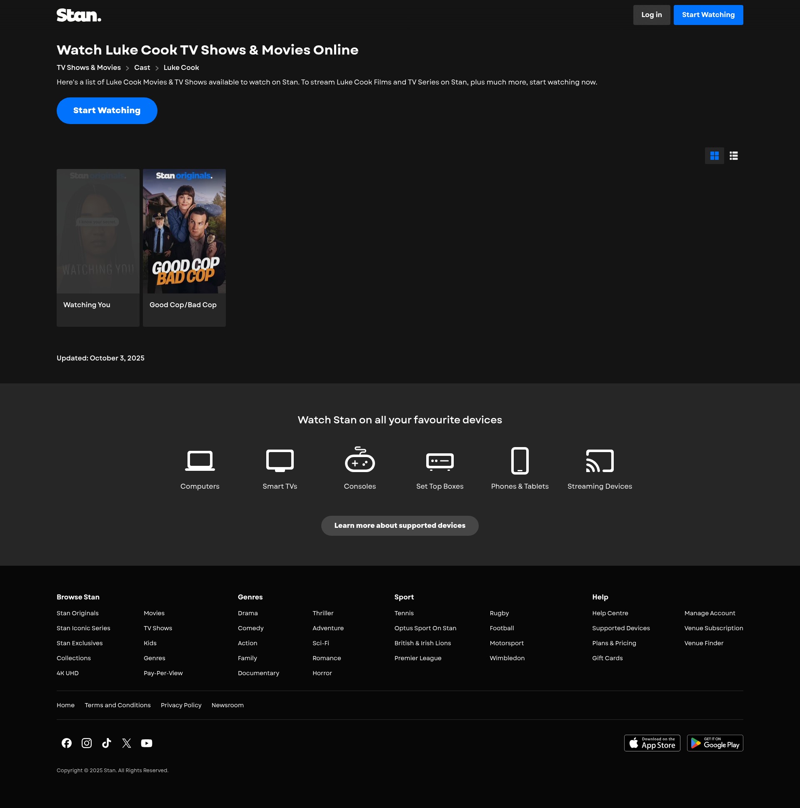Open the Good Cop/Bad Cop poster

point(184,231)
